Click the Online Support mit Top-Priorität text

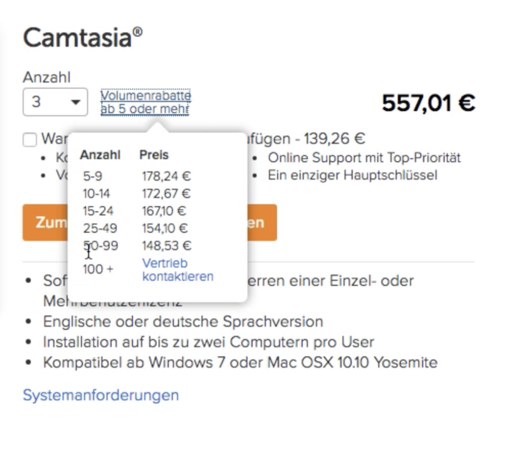(x=364, y=158)
